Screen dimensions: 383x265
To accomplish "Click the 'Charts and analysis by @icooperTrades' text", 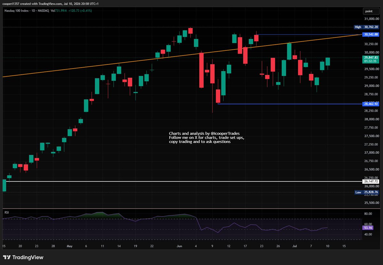I will 204,133.
